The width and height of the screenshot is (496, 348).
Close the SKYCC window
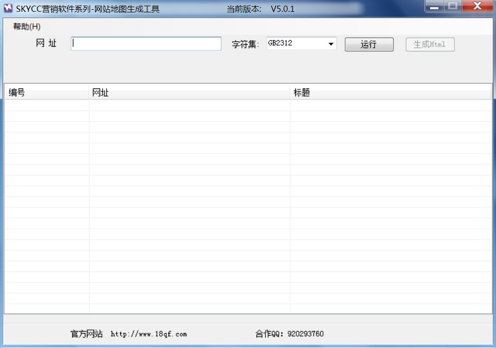[477, 6]
